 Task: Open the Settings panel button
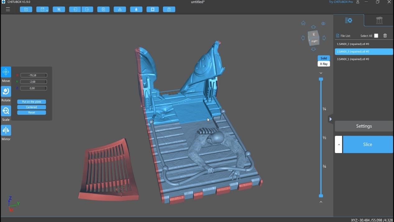(x=364, y=126)
